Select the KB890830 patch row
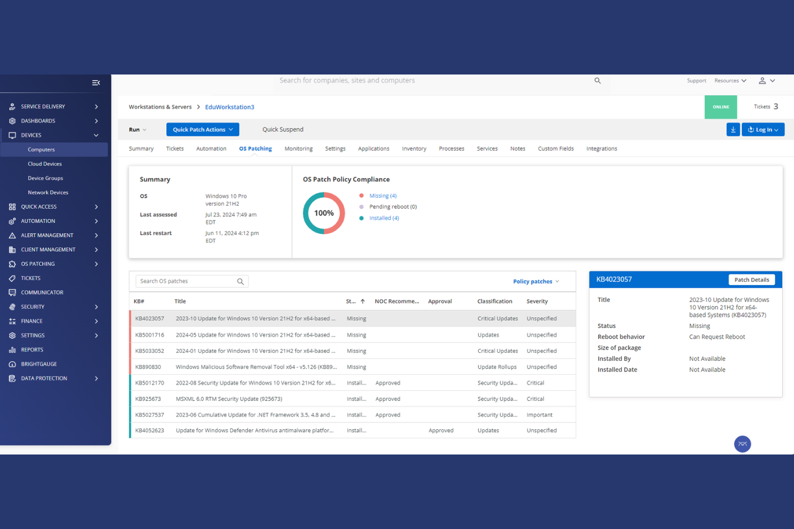Viewport: 794px width, 529px height. coord(352,367)
